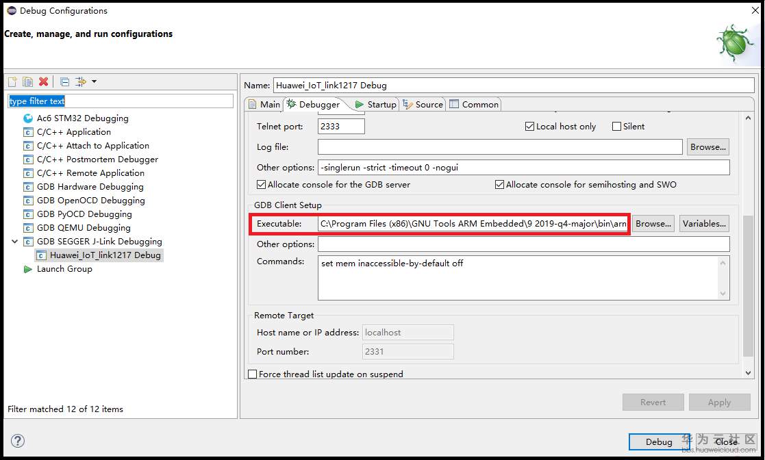Click the GDB client Executable path field
The width and height of the screenshot is (765, 460).
[473, 224]
